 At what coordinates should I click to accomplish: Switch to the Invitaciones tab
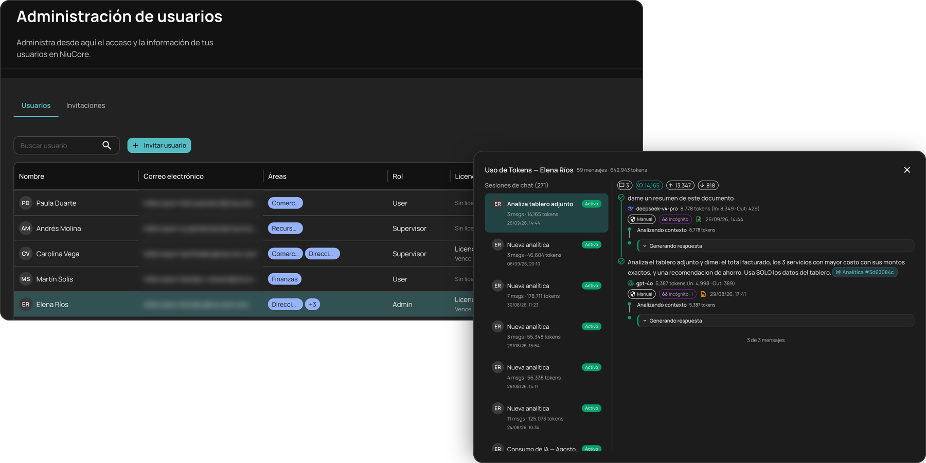point(85,105)
